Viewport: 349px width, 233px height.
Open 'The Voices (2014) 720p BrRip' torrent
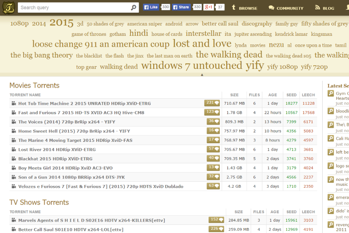pos(66,122)
